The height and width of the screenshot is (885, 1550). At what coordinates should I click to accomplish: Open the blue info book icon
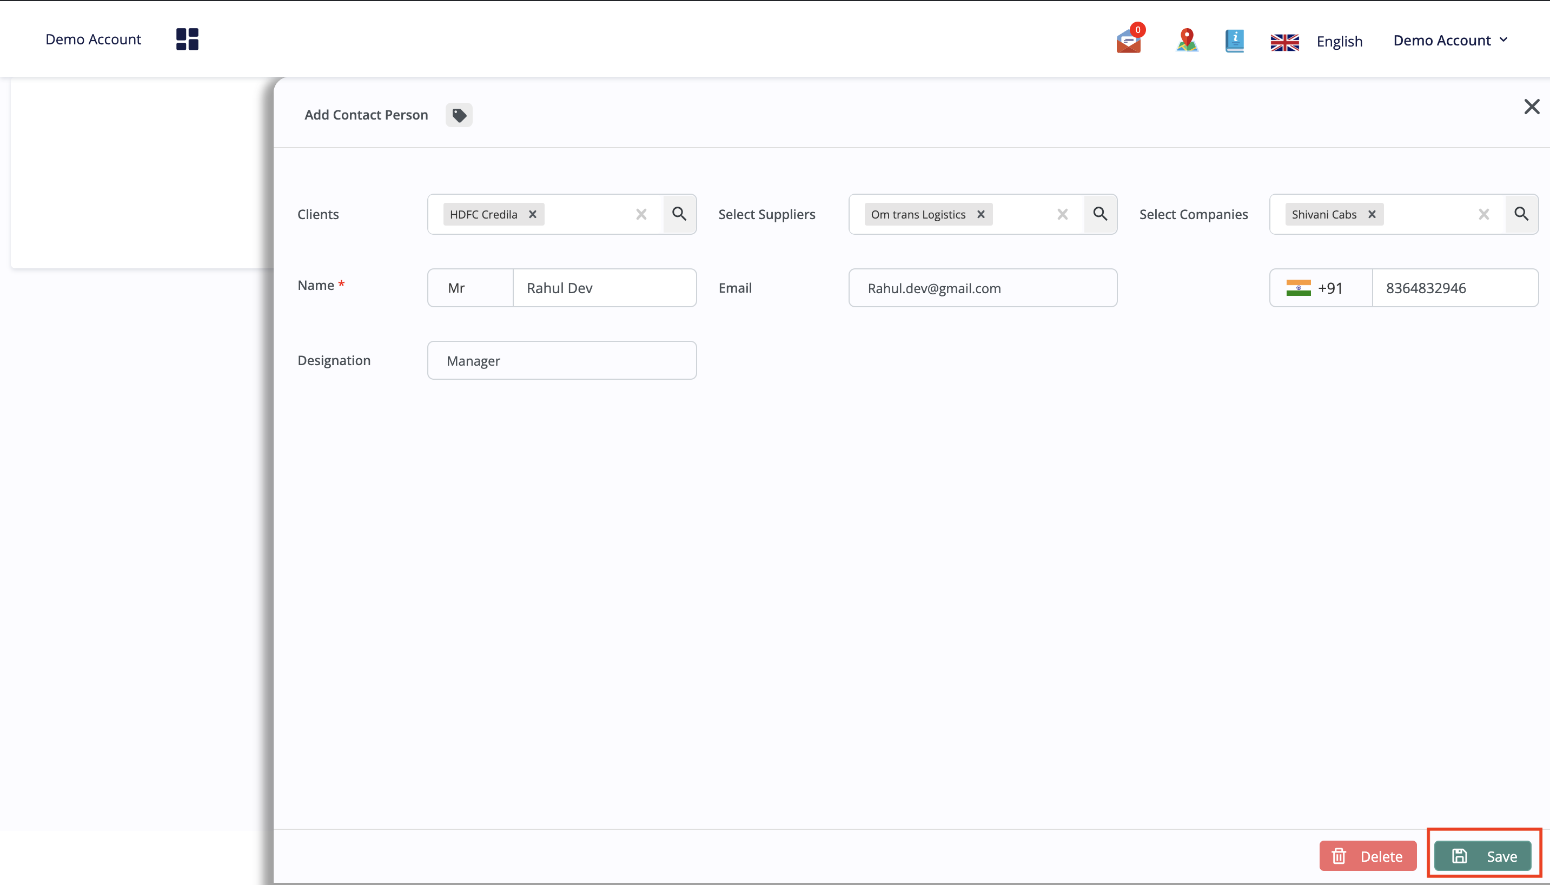[1234, 41]
